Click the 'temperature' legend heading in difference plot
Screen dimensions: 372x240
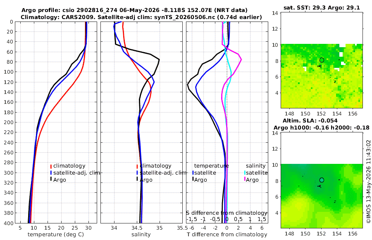click(x=211, y=166)
